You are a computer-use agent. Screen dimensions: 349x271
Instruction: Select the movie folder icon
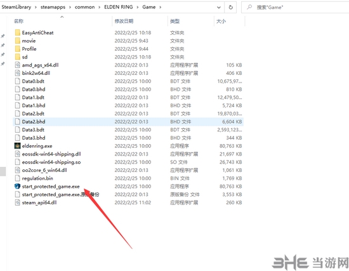pos(18,41)
